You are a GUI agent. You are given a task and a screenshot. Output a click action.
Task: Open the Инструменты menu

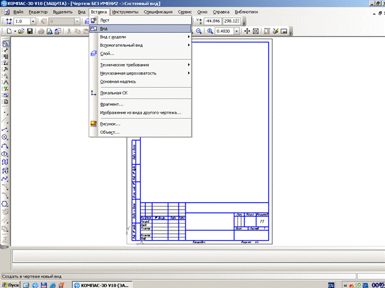coord(125,12)
